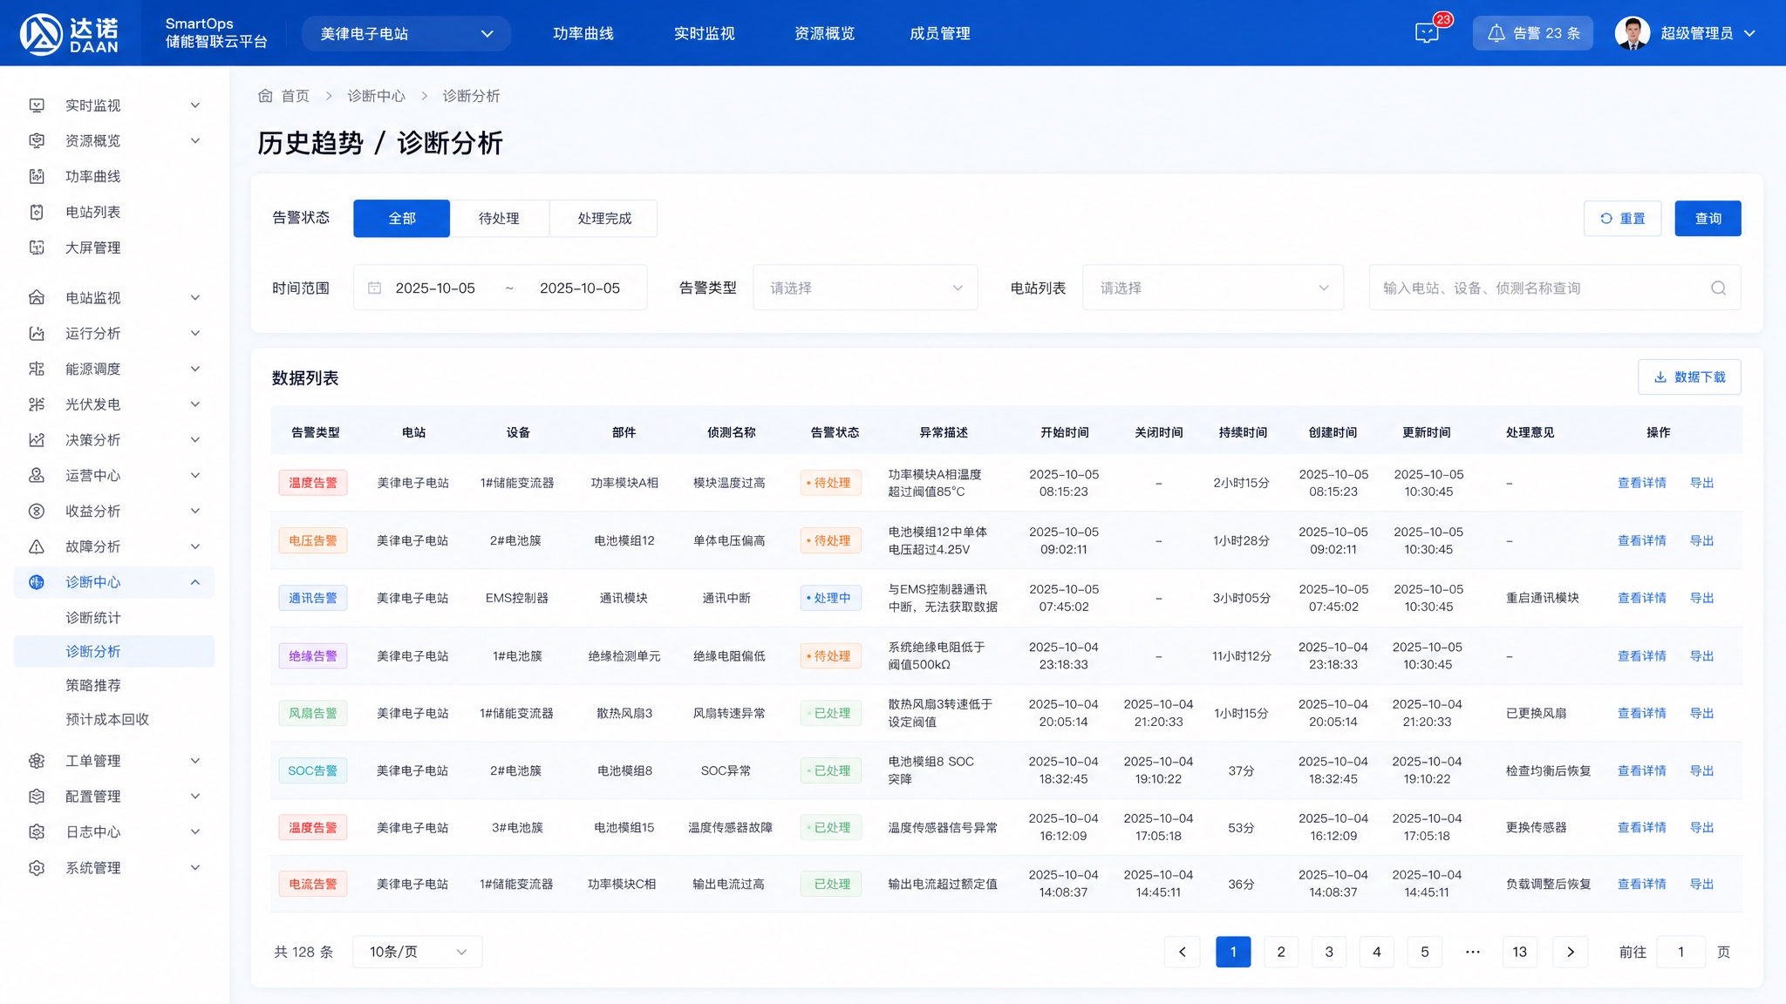The width and height of the screenshot is (1786, 1004).
Task: Click the 运营中心 sidebar icon
Action: click(37, 476)
